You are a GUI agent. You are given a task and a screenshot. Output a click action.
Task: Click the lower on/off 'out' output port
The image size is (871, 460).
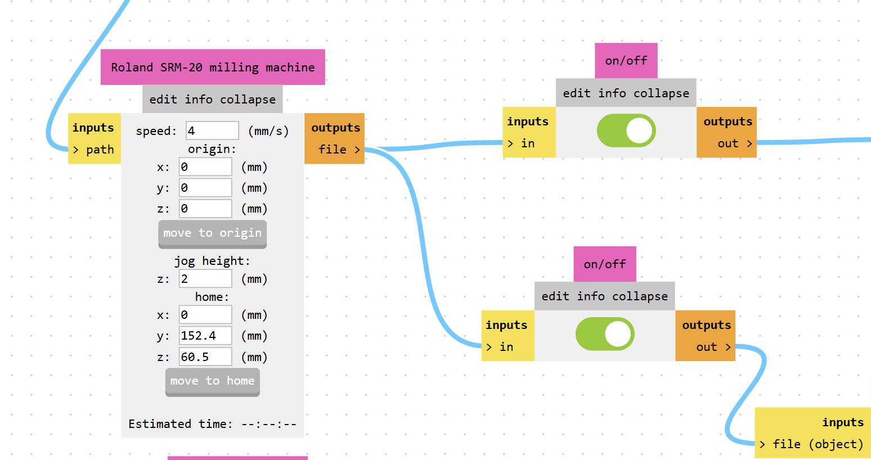713,347
